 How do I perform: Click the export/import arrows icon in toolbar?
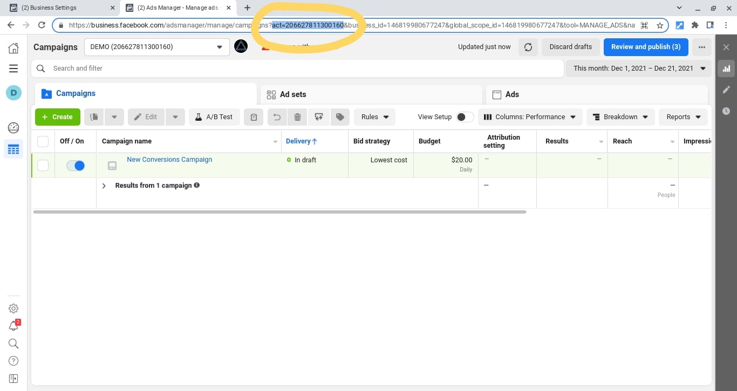[x=318, y=117]
